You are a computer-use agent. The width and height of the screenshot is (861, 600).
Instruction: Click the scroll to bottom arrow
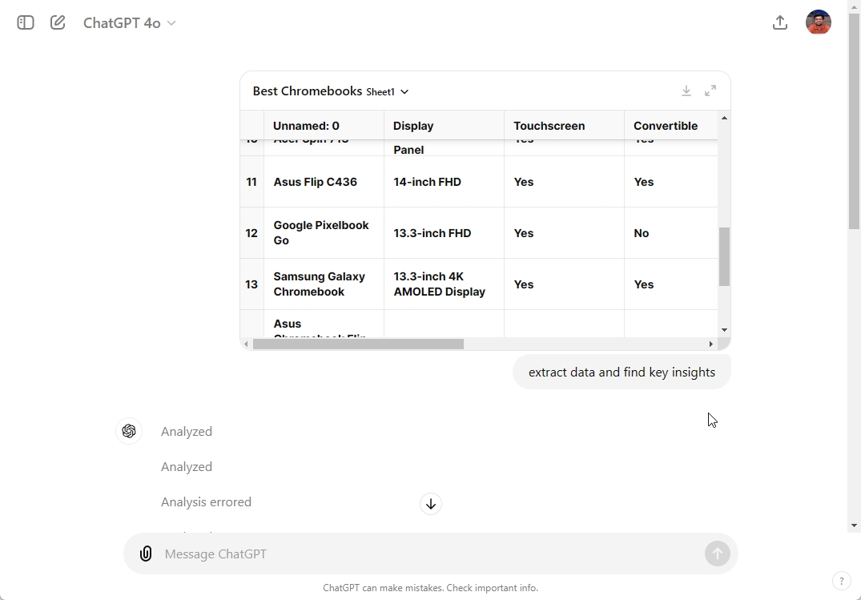(x=431, y=504)
